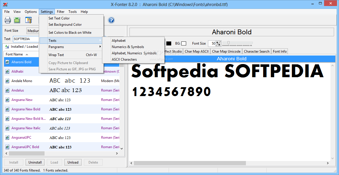Choose Set Text Color
Screen dimensions: 339x175
[x=71, y=18]
